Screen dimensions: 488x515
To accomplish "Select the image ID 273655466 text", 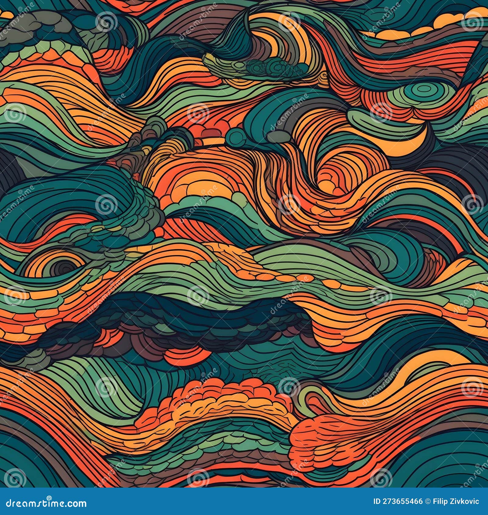I will (398, 501).
